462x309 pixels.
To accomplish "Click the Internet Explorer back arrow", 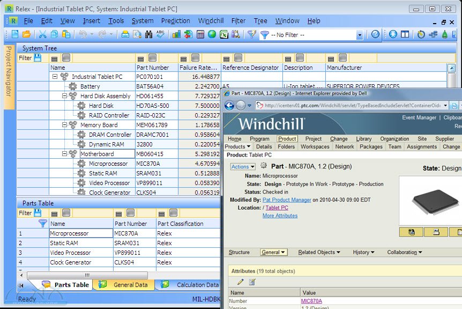I will pos(229,106).
